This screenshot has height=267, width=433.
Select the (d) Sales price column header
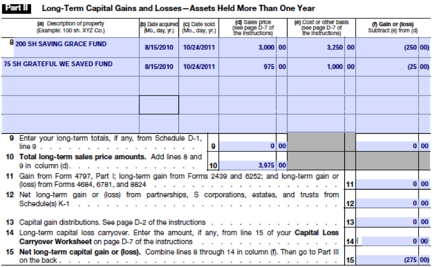pyautogui.click(x=253, y=28)
